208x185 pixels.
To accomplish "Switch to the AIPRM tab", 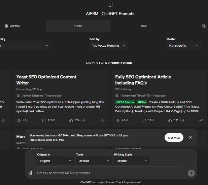I will 12,26.
